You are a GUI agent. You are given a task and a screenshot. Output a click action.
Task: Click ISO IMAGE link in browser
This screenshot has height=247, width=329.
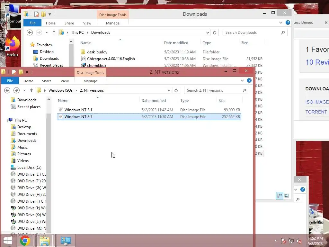pos(317,102)
